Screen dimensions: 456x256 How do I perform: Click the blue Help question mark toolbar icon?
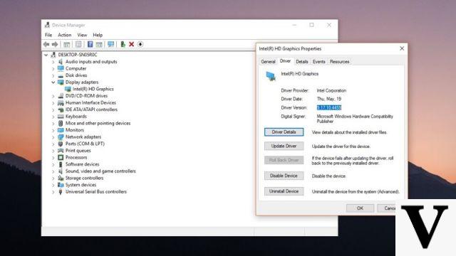pyautogui.click(x=90, y=44)
